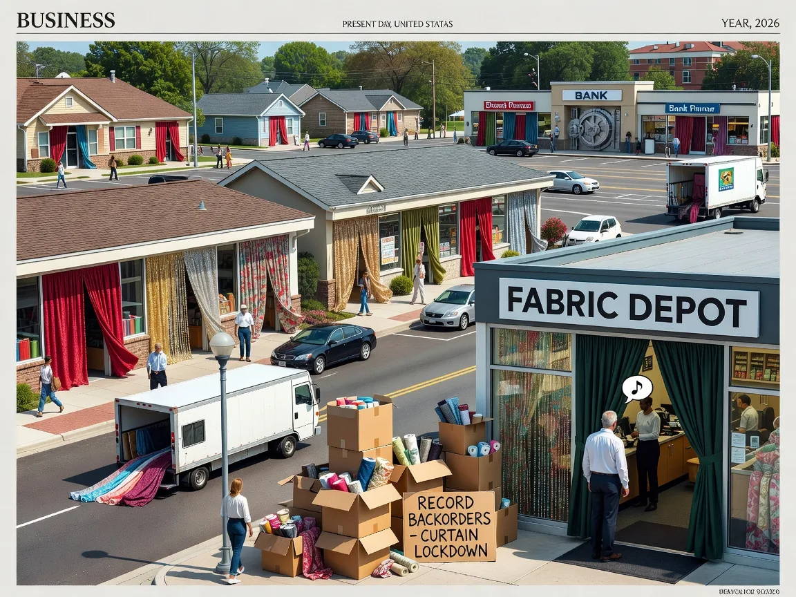796x597 pixels.
Task: Click the black sedan on the street
Action: (323, 348)
